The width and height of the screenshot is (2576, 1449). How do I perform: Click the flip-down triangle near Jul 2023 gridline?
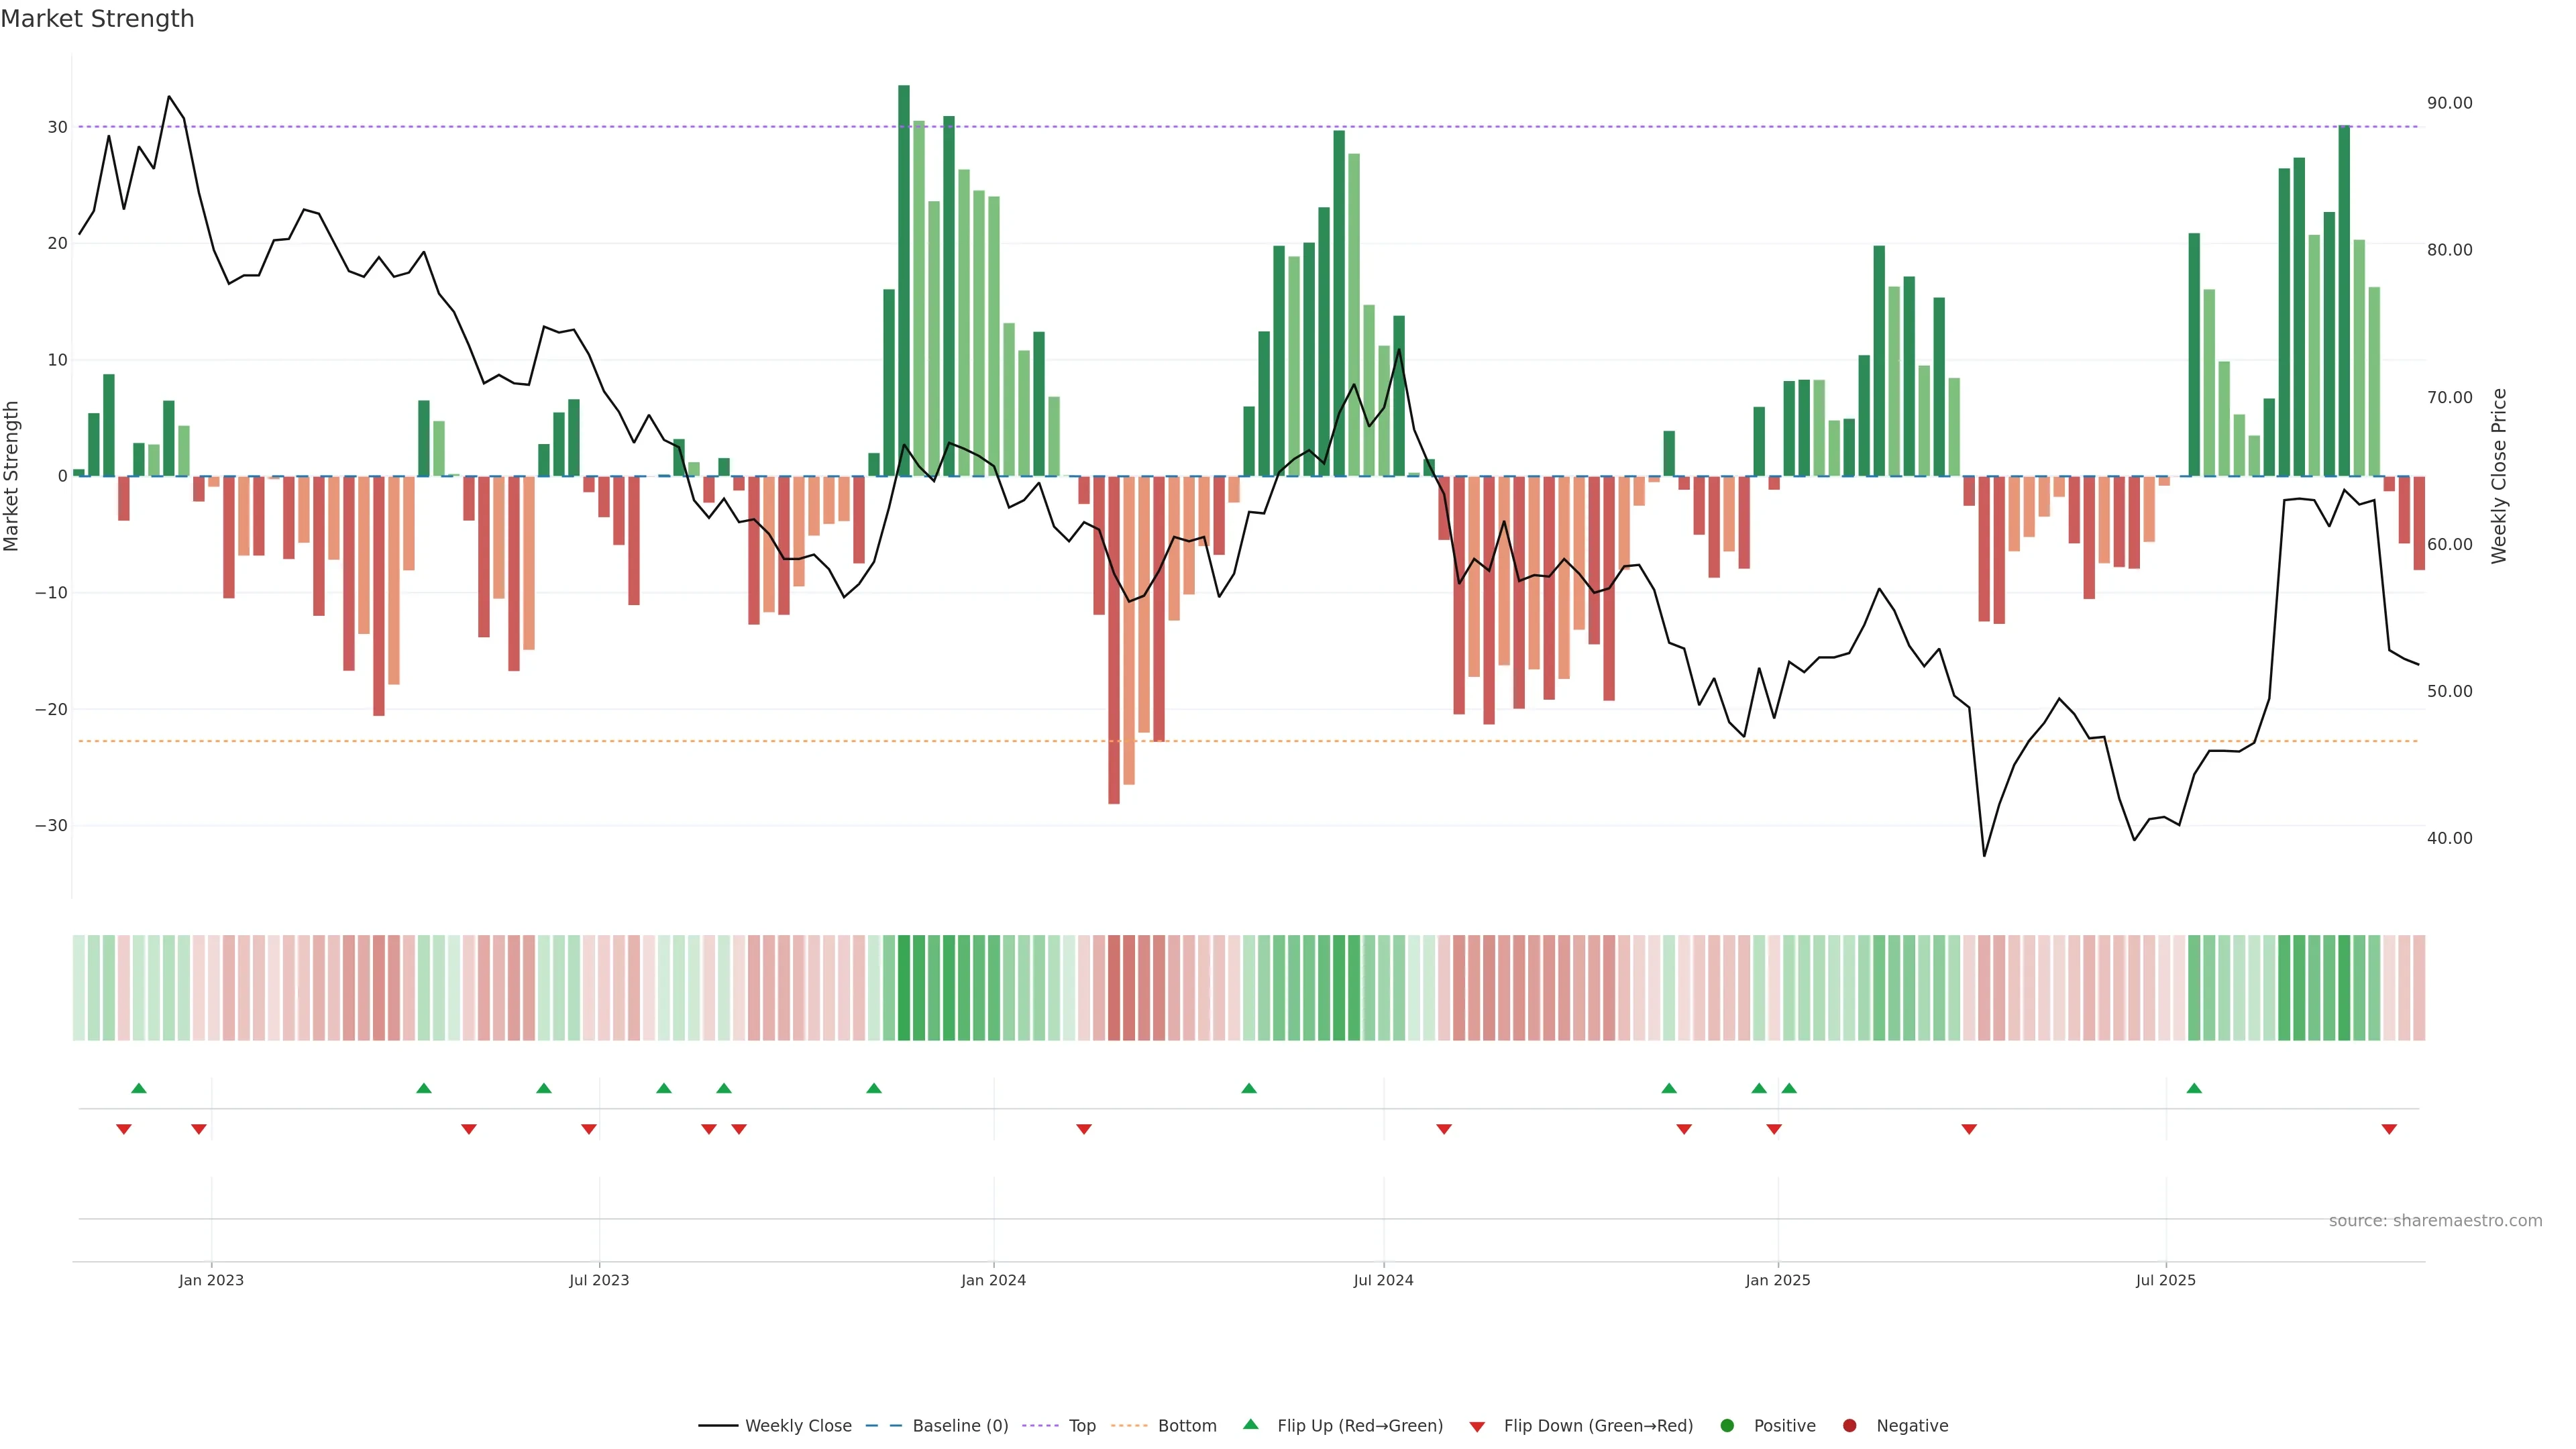point(589,1129)
